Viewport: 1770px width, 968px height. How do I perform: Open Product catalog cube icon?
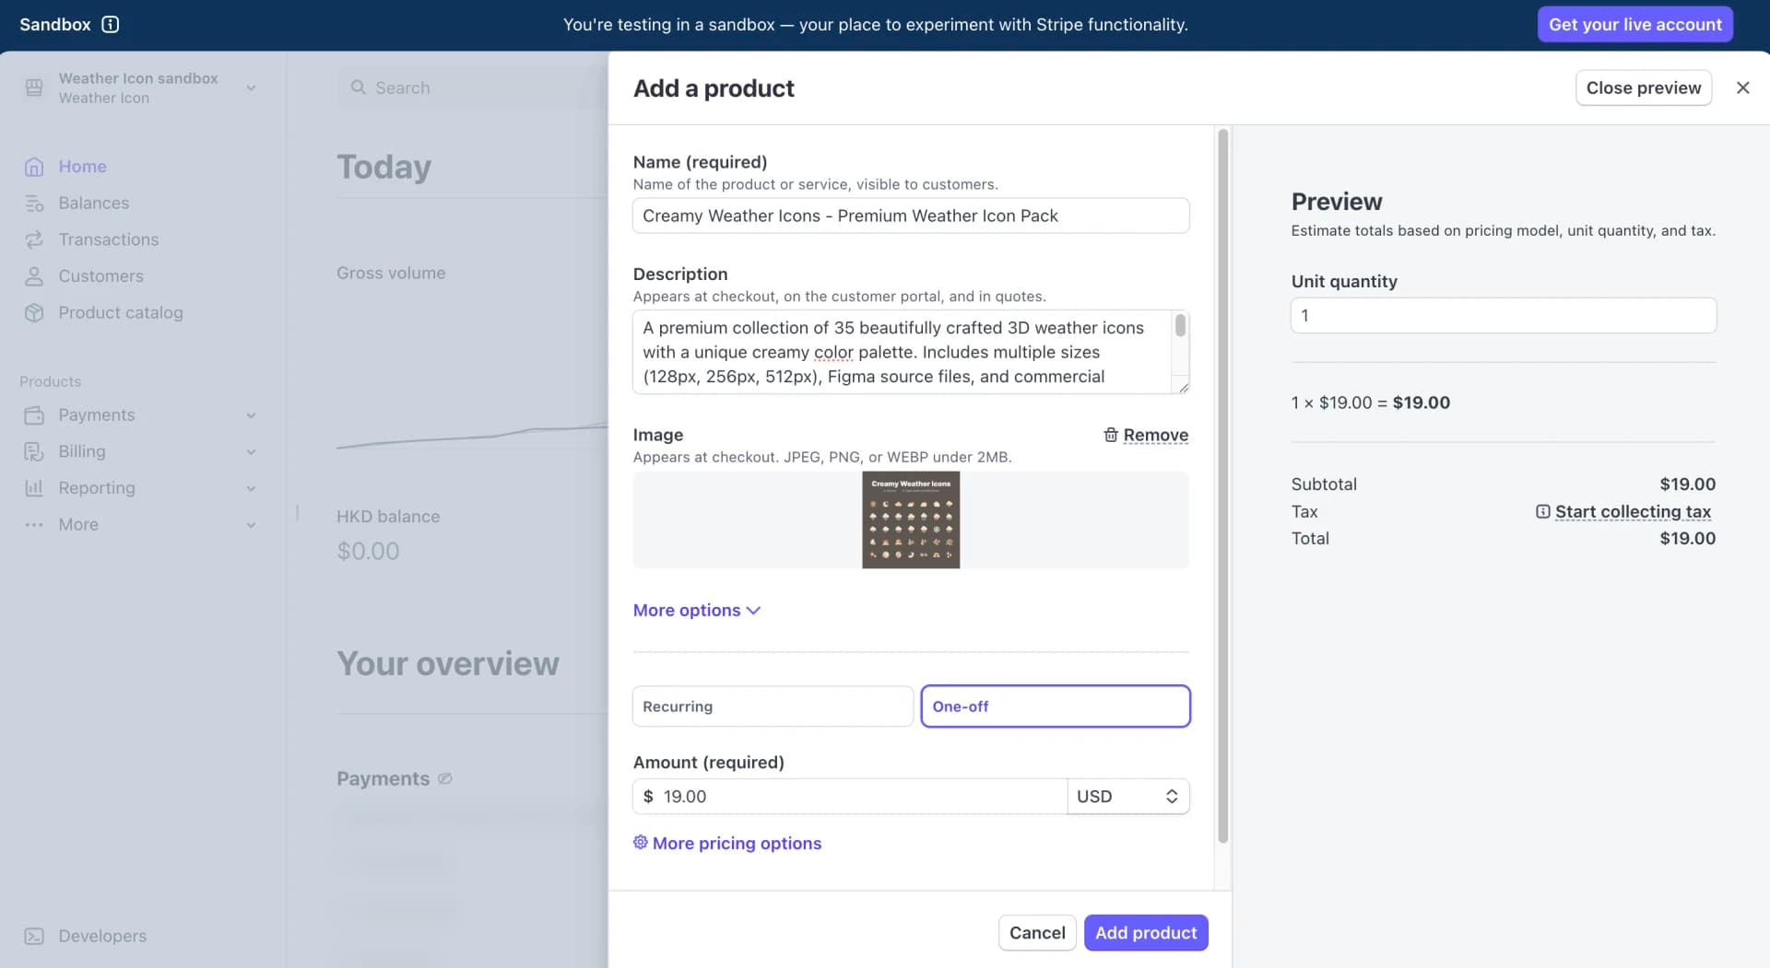(34, 313)
